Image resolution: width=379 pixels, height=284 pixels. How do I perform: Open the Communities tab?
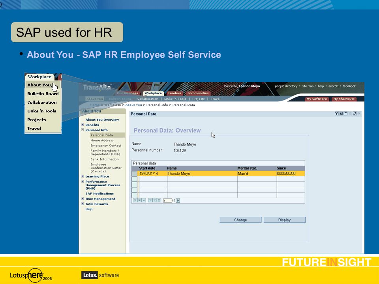(x=198, y=93)
